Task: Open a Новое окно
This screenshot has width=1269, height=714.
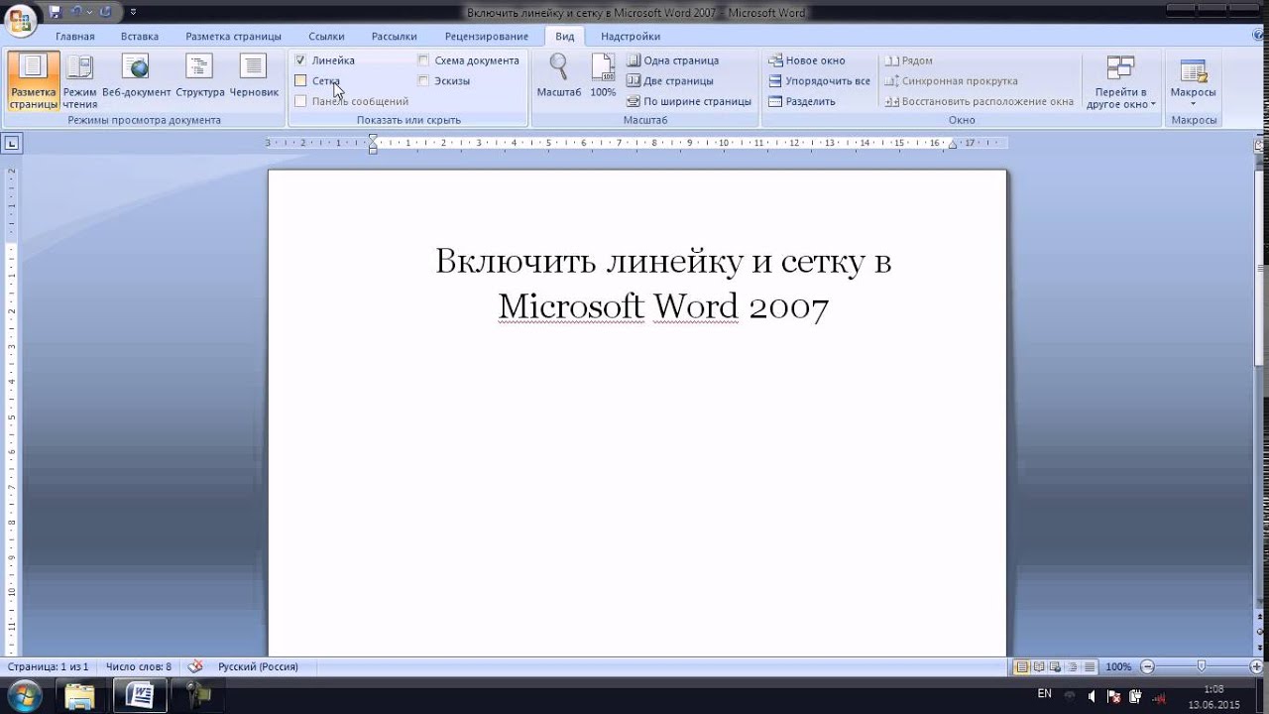Action: 807,60
